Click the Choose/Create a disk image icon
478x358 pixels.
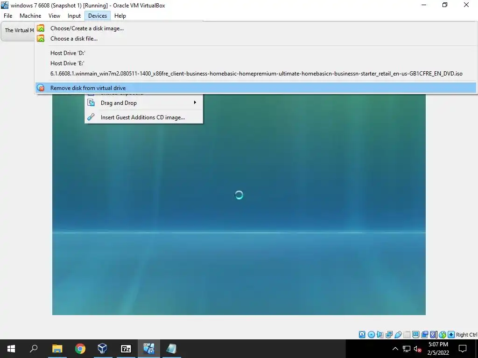(x=41, y=28)
